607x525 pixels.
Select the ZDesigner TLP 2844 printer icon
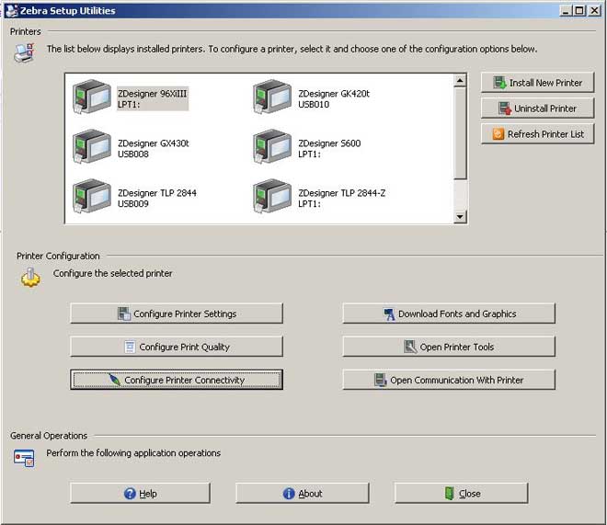pyautogui.click(x=92, y=196)
